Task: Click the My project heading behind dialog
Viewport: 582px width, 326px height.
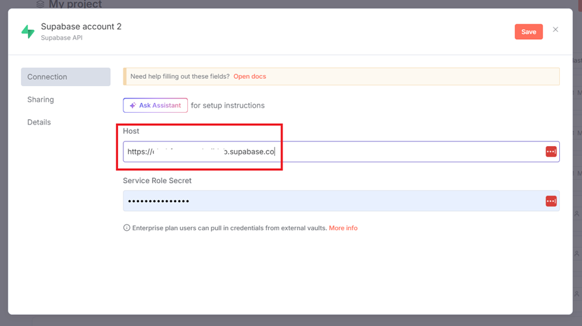Action: tap(75, 4)
